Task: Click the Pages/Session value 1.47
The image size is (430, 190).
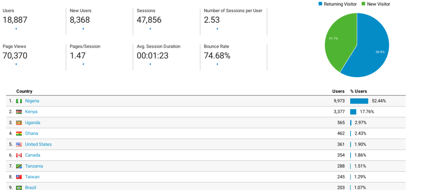Action: 78,56
